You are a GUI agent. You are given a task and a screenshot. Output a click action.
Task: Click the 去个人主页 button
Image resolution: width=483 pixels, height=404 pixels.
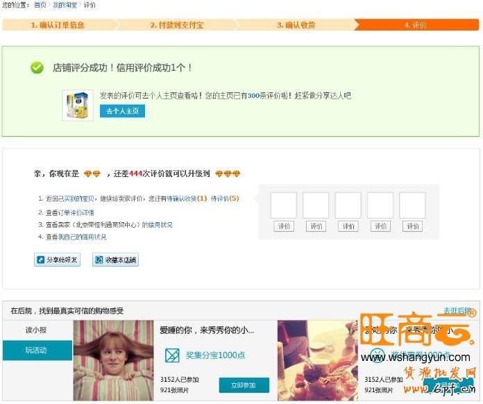[122, 111]
